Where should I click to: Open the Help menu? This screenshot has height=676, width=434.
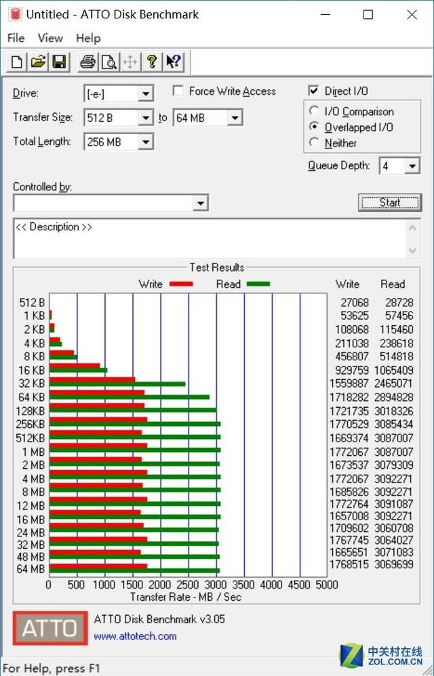click(x=88, y=38)
